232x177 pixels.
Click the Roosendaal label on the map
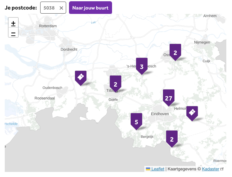coord(45,98)
